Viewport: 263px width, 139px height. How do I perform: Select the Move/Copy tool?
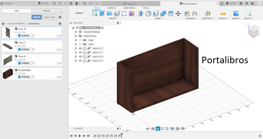pos(178,14)
